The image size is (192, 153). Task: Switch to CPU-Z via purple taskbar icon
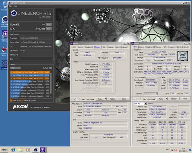43,150
